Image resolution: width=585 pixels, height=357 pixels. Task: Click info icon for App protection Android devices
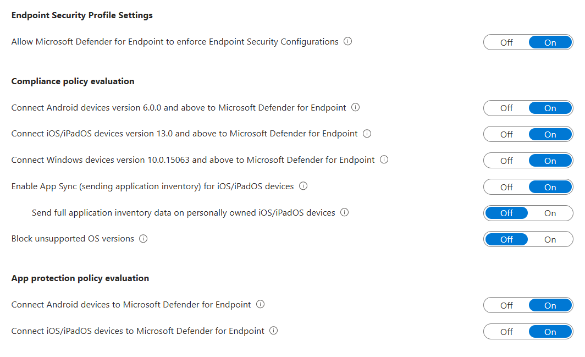[260, 304]
